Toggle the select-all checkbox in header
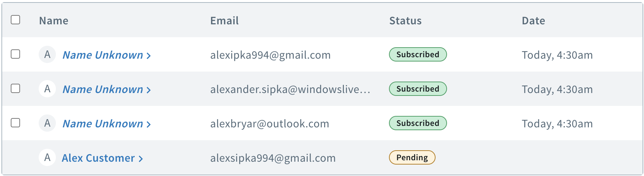Viewport: 644px width, 176px height. [15, 20]
